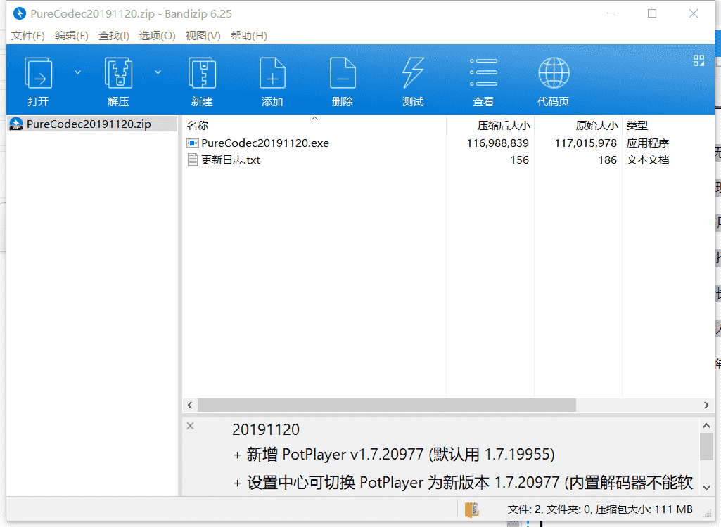This screenshot has height=527, width=721.
Task: Click the 20191120 line in preview
Action: pyautogui.click(x=266, y=429)
